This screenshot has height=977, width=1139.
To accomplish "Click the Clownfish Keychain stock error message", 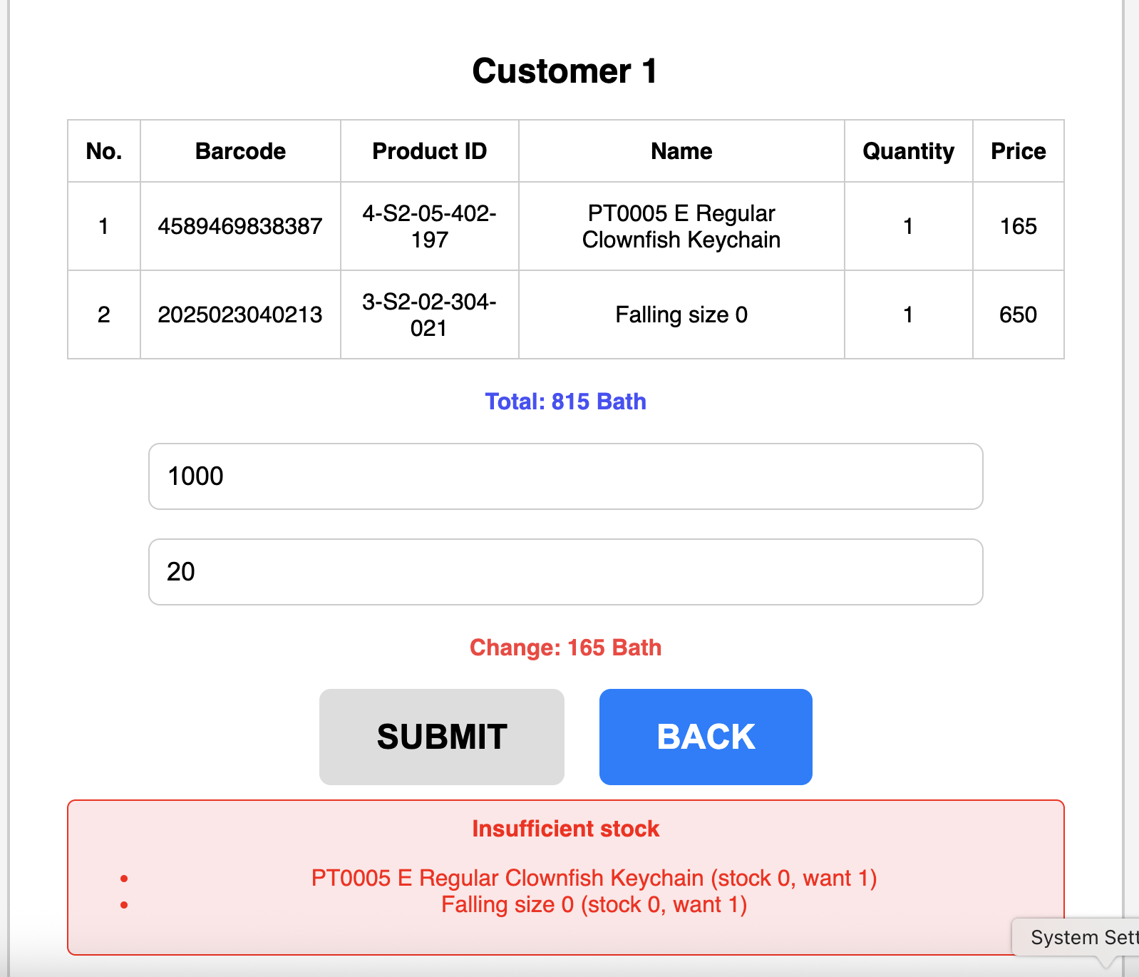I will (x=594, y=878).
